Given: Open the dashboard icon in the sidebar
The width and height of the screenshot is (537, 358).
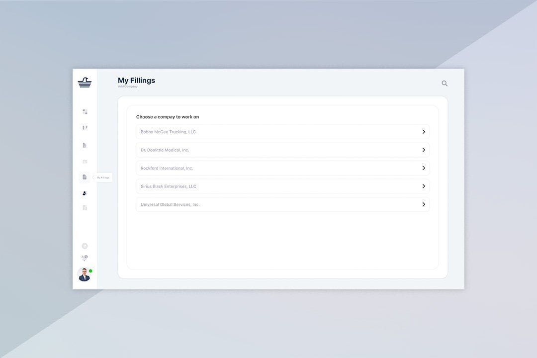Looking at the screenshot, I should (85, 111).
